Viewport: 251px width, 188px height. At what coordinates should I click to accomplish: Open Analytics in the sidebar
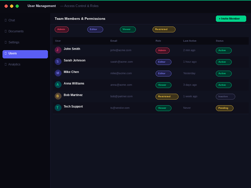(25, 64)
